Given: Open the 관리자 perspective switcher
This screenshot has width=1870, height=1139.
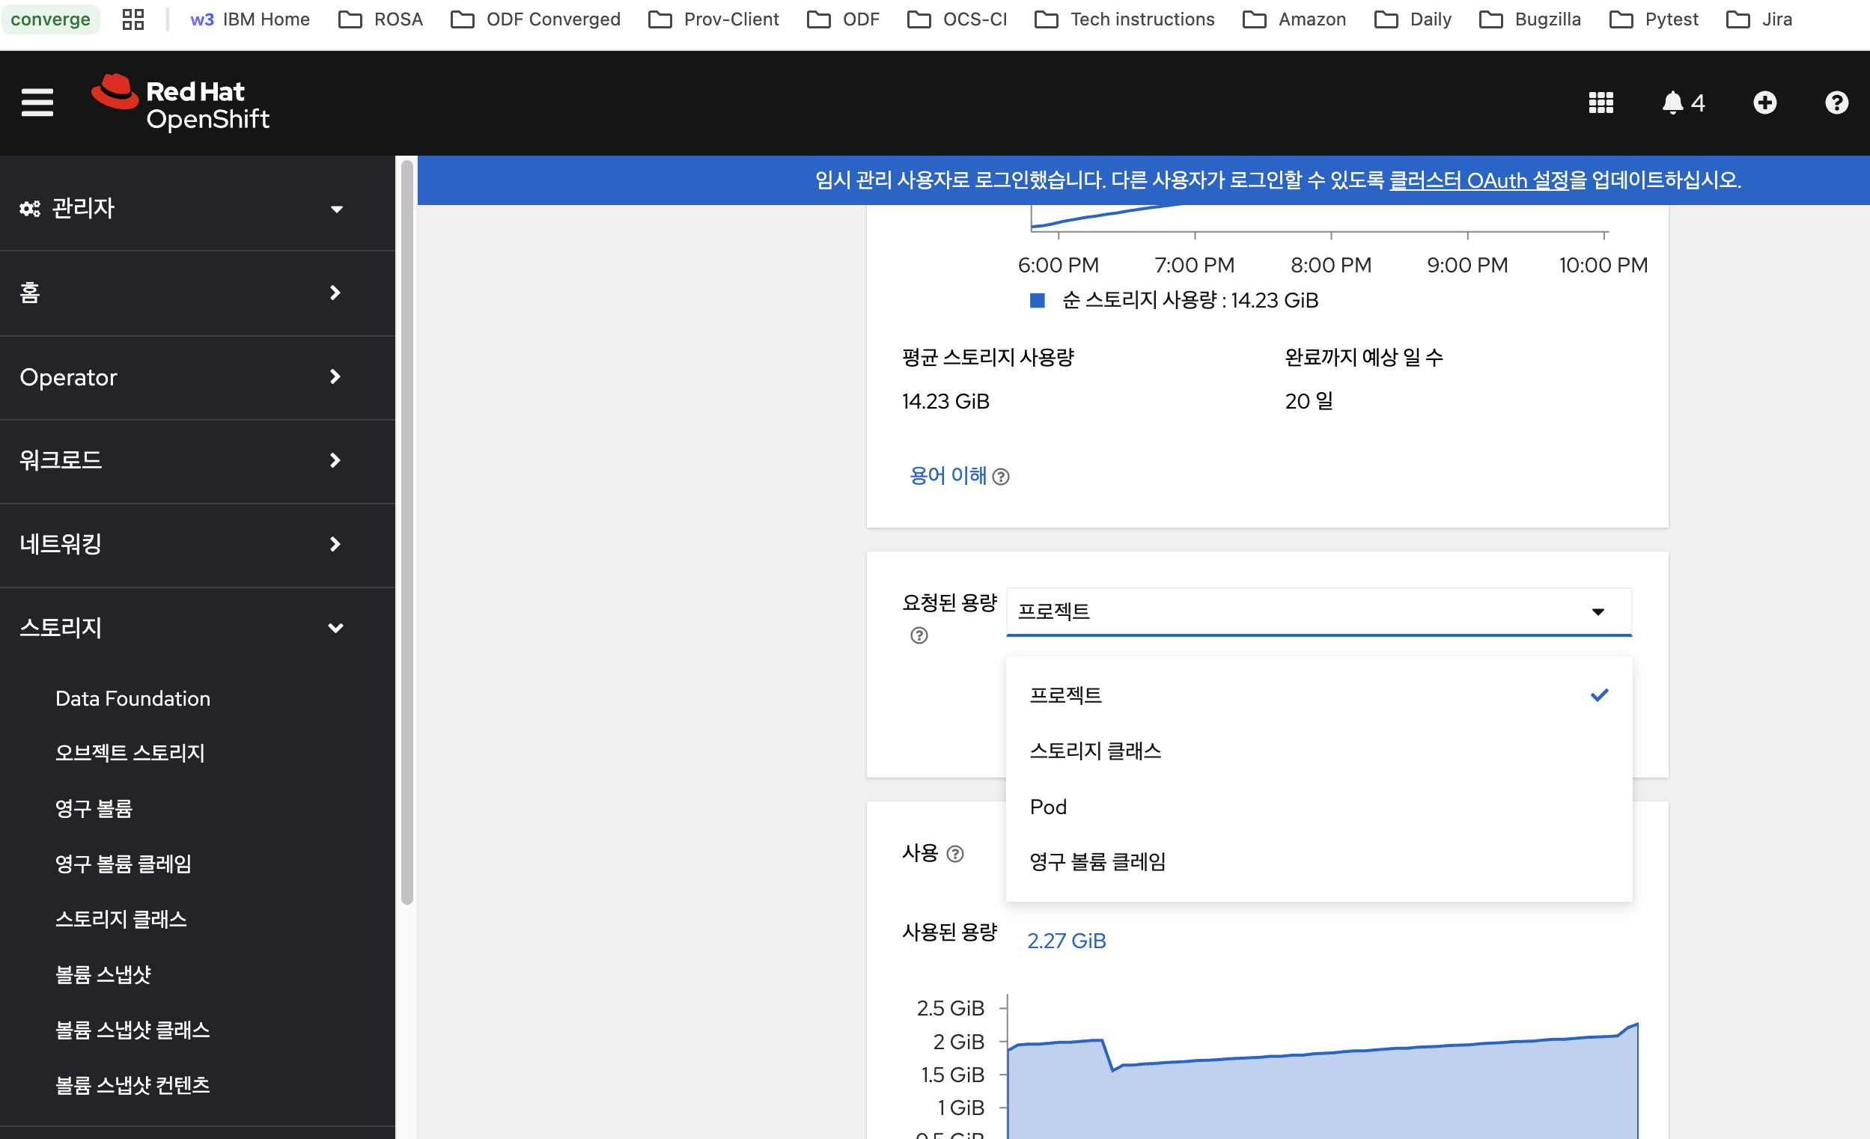Looking at the screenshot, I should [180, 208].
